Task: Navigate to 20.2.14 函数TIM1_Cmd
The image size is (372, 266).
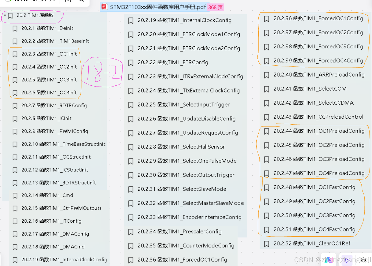Action: (x=47, y=195)
